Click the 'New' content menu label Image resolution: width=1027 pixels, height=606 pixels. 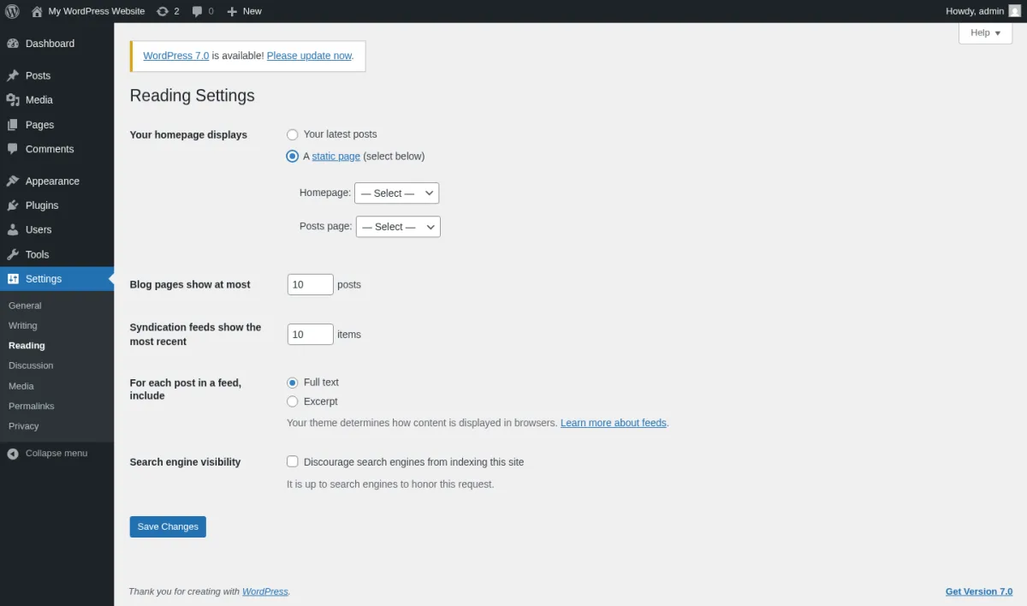point(252,11)
